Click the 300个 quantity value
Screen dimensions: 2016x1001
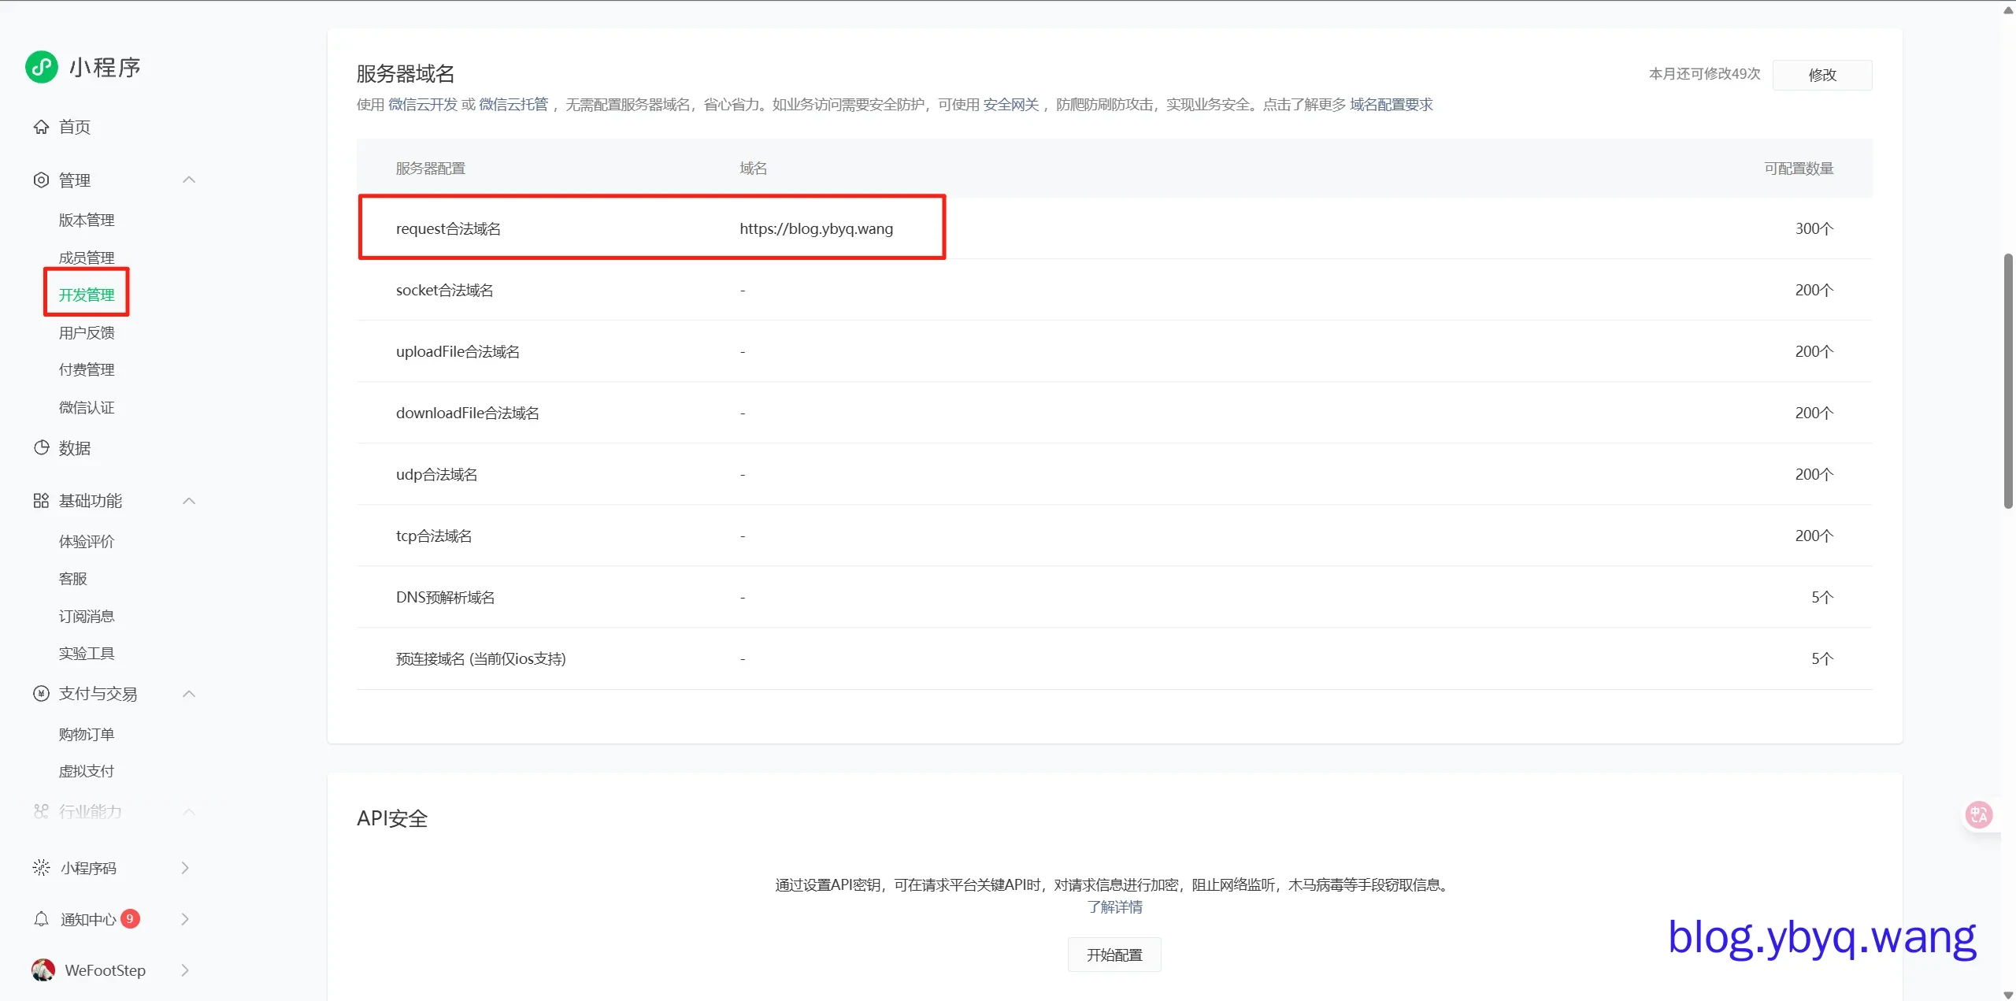(1814, 228)
